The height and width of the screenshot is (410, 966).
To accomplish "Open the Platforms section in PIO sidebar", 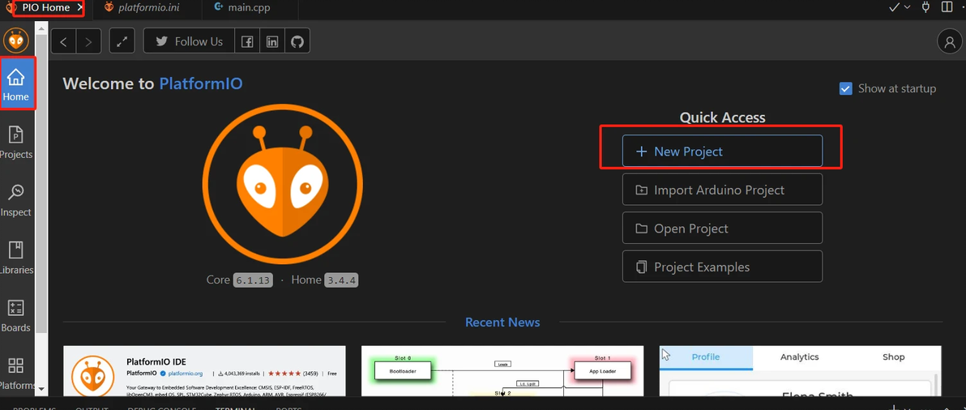I will coord(17,372).
